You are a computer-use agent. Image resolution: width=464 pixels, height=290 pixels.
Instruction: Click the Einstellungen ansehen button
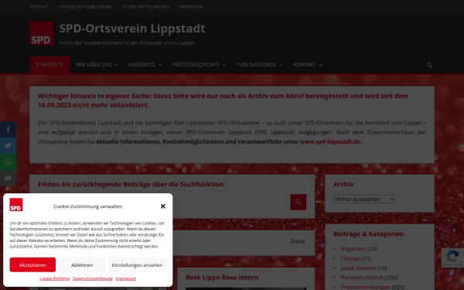pos(137,264)
